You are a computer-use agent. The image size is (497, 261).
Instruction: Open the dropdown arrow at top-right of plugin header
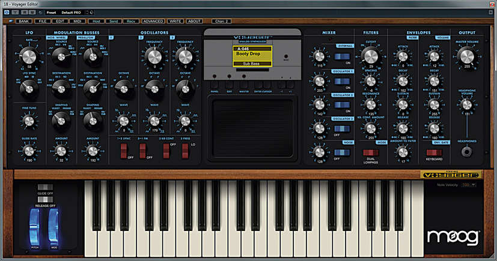pos(490,13)
